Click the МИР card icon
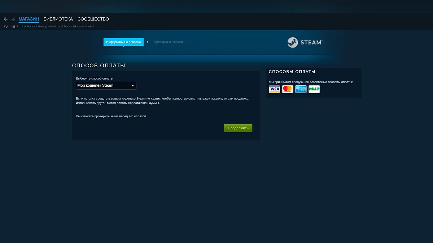Image resolution: width=433 pixels, height=243 pixels. [x=314, y=89]
